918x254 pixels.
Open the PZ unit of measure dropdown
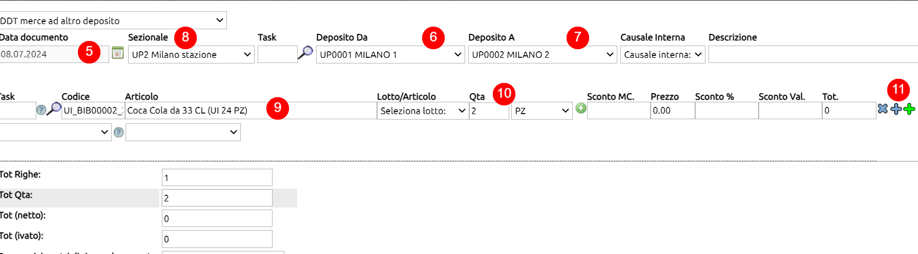(541, 111)
